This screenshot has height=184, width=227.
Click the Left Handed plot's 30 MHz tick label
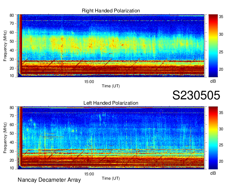coord(12,151)
